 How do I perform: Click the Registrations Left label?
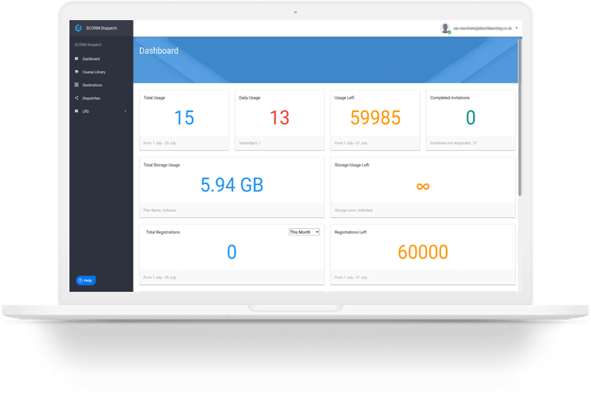(351, 232)
